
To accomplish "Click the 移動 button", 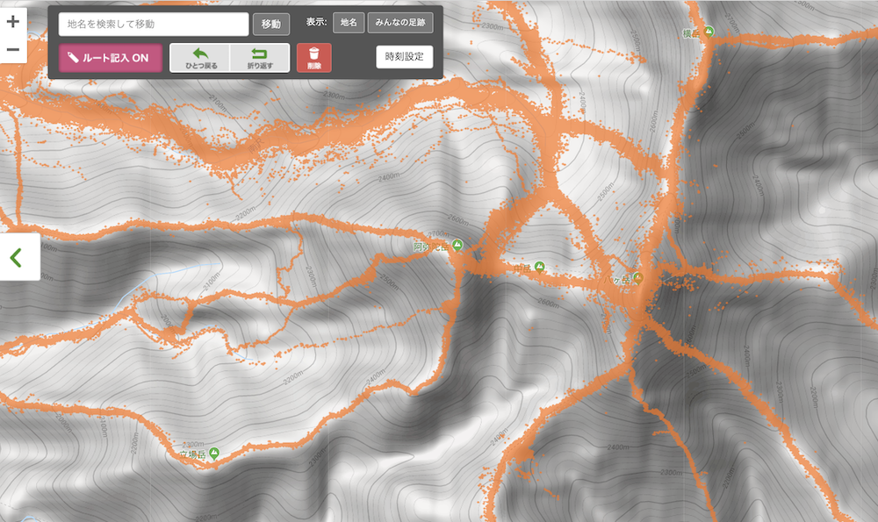I will [271, 24].
